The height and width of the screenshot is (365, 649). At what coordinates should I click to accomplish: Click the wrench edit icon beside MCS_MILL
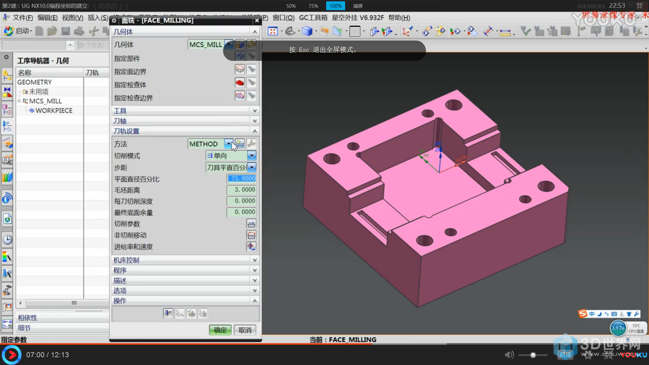pyautogui.click(x=251, y=44)
